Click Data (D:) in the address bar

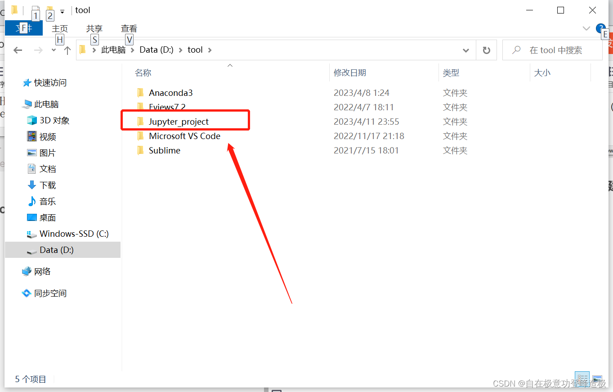tap(157, 50)
